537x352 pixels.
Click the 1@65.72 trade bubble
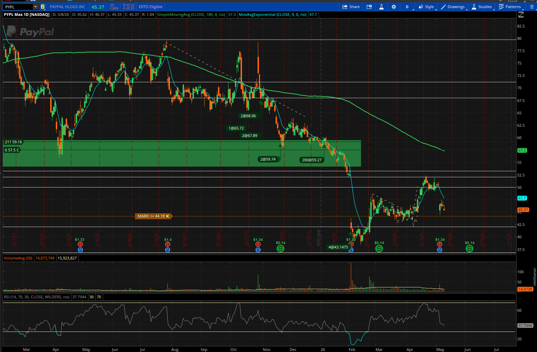click(236, 128)
